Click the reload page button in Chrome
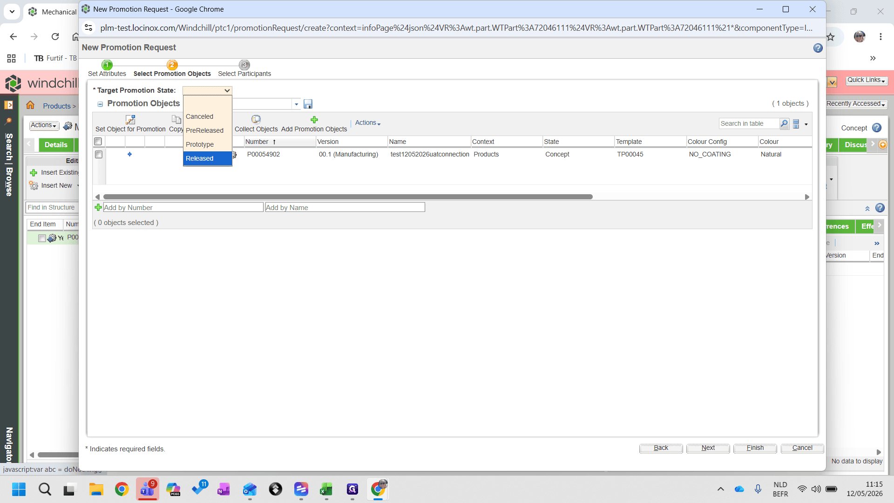 (x=55, y=36)
